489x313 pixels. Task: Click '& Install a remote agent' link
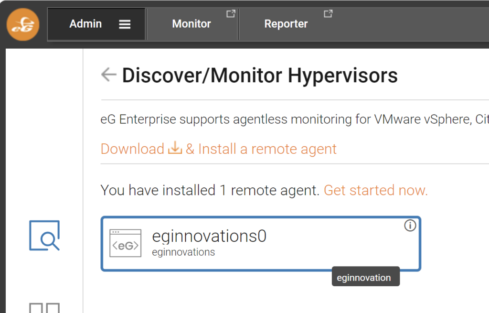tap(261, 149)
